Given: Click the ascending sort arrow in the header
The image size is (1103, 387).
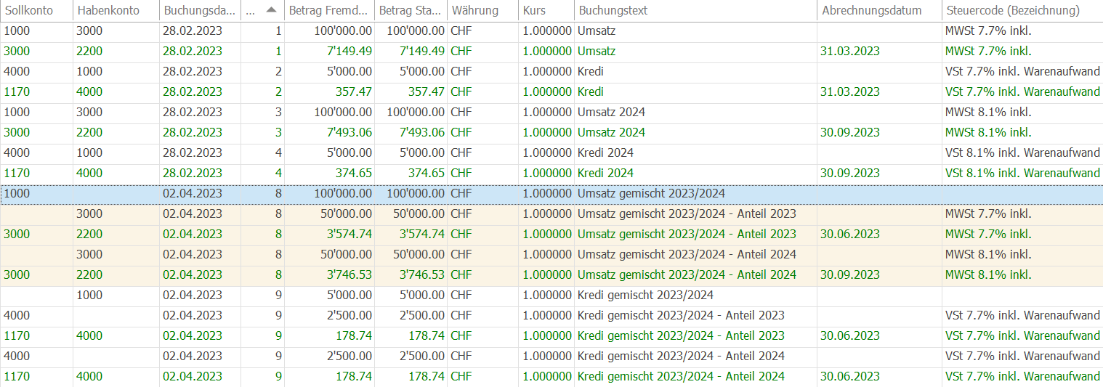Looking at the screenshot, I should (271, 10).
